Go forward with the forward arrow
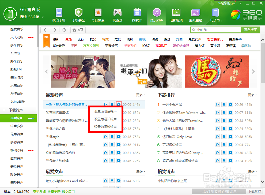This screenshot has width=265, height=195. [55, 30]
